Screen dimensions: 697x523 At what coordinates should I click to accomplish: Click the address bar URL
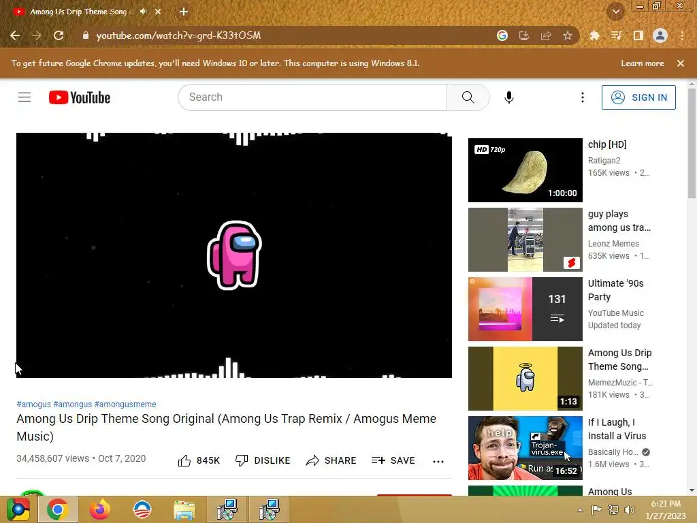pos(178,35)
